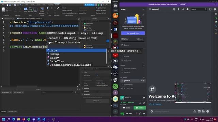Click the Find binoculars tool in Roblox Studio
The image size is (218, 122).
(26, 10)
